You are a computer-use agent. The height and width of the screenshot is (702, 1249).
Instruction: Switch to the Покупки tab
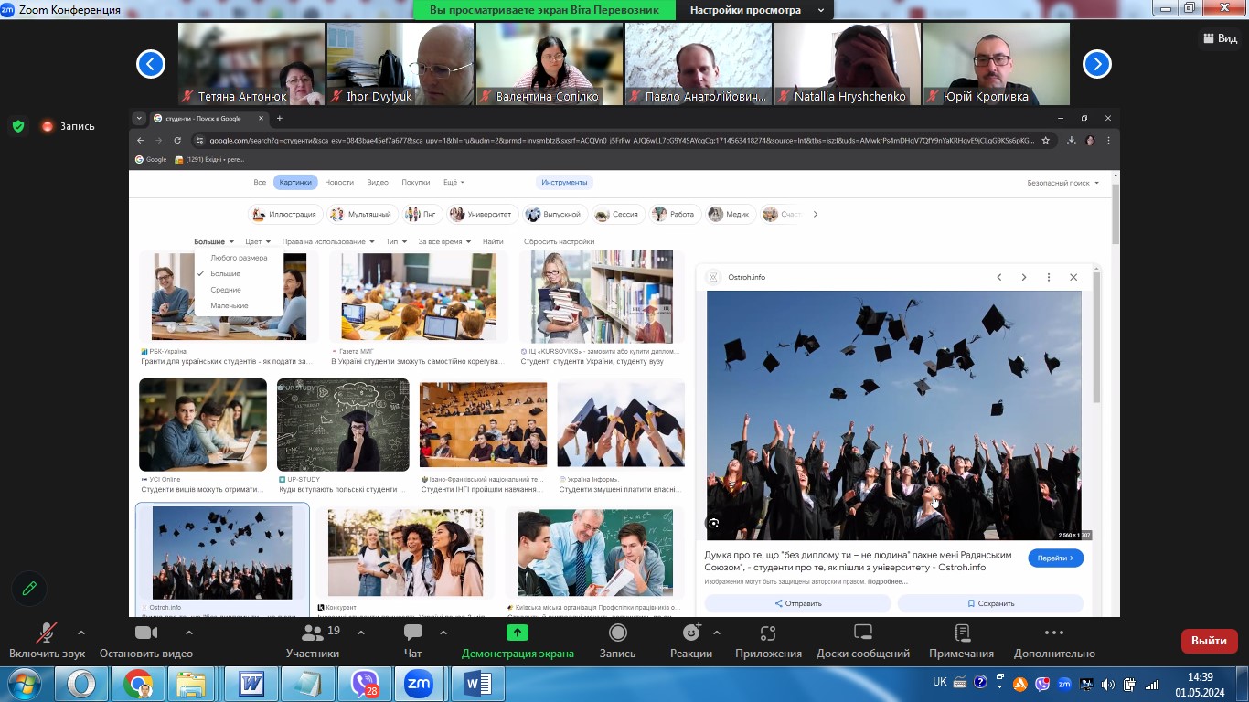415,182
